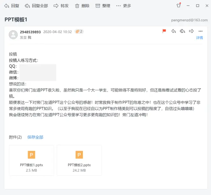Click the 想说的话 line in body
211x195 pixels.
coord(18,84)
